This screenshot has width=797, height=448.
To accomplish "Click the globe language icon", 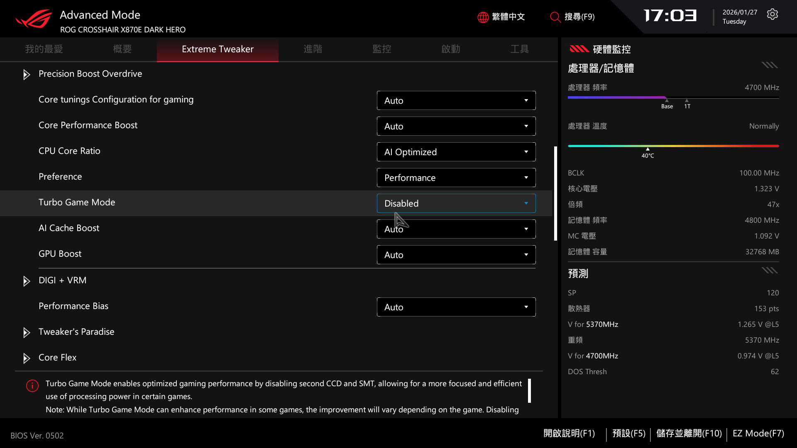I will (483, 17).
